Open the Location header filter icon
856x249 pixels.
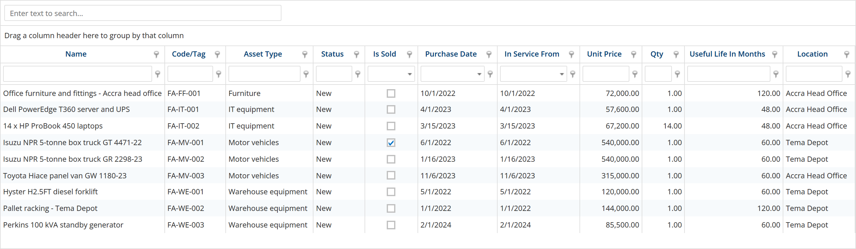(847, 54)
